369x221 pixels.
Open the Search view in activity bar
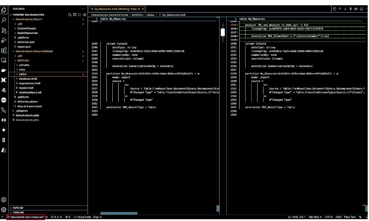[x=4, y=19]
